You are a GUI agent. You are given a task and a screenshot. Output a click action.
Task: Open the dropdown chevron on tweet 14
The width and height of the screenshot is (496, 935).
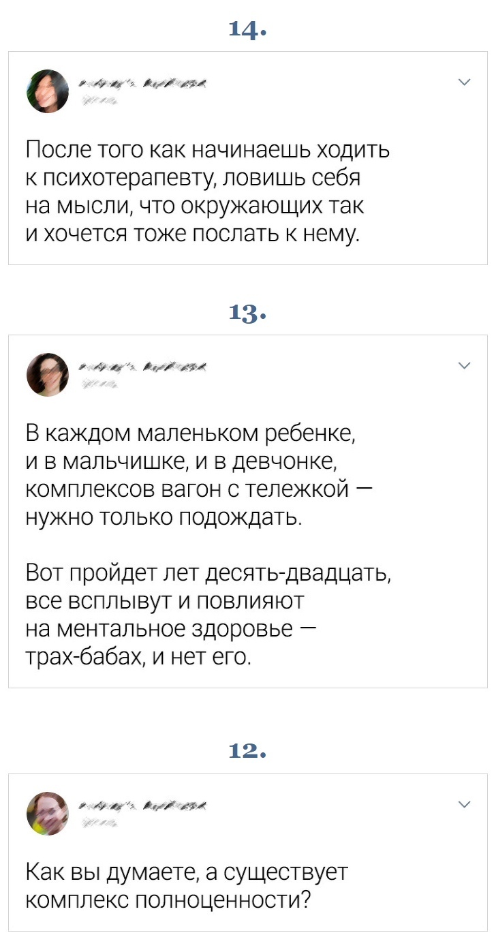[x=464, y=82]
